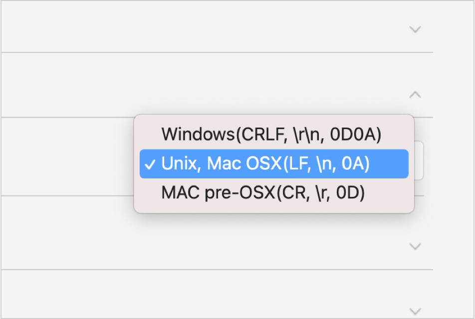Click the 0D text of the last popup entry
The width and height of the screenshot is (475, 319).
click(350, 193)
